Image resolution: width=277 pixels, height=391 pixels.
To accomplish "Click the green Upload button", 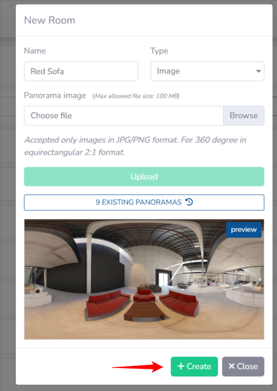I will 144,176.
